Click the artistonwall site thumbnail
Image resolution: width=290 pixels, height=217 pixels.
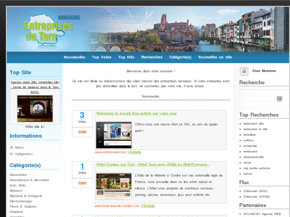click(x=114, y=135)
